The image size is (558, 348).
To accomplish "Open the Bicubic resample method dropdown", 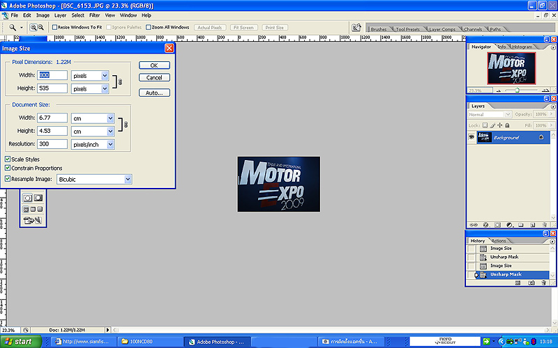I will tap(128, 180).
